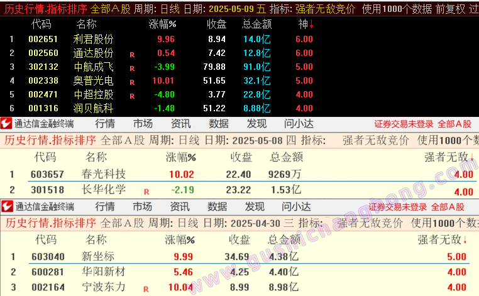Click date 2025-04-30 三 in title bar
The height and width of the screenshot is (296, 479).
[x=262, y=223]
